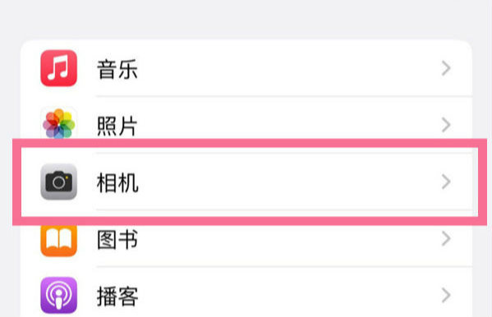Open the chevron beside 音乐
The image size is (492, 317).
[446, 68]
